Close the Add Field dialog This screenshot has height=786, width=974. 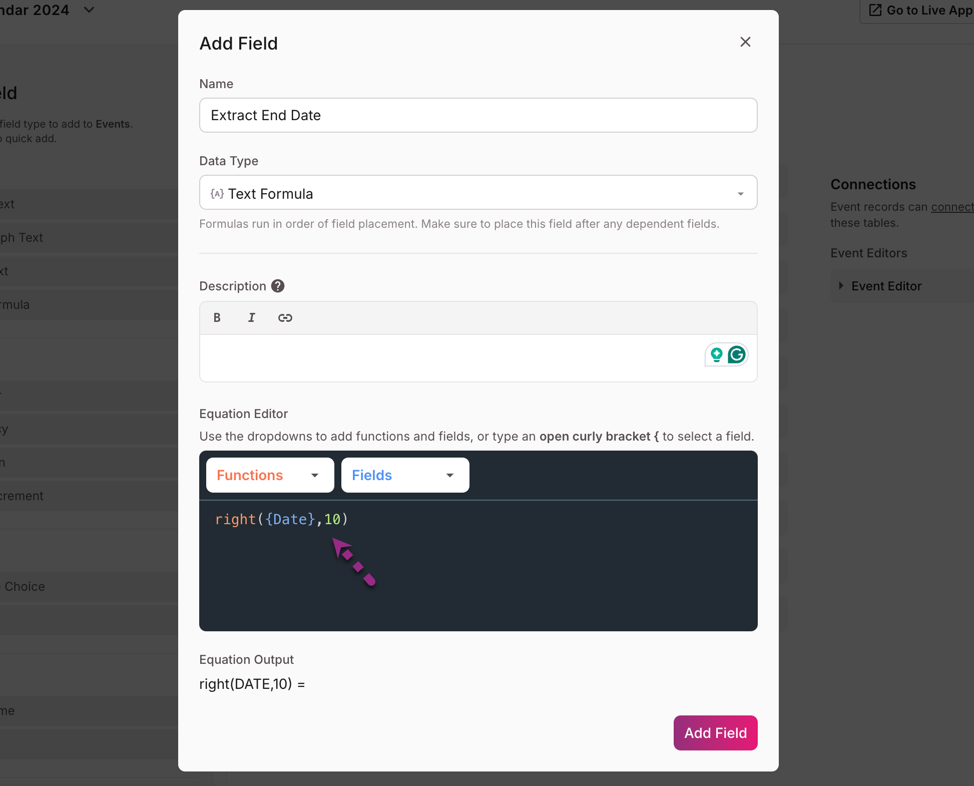pyautogui.click(x=745, y=42)
